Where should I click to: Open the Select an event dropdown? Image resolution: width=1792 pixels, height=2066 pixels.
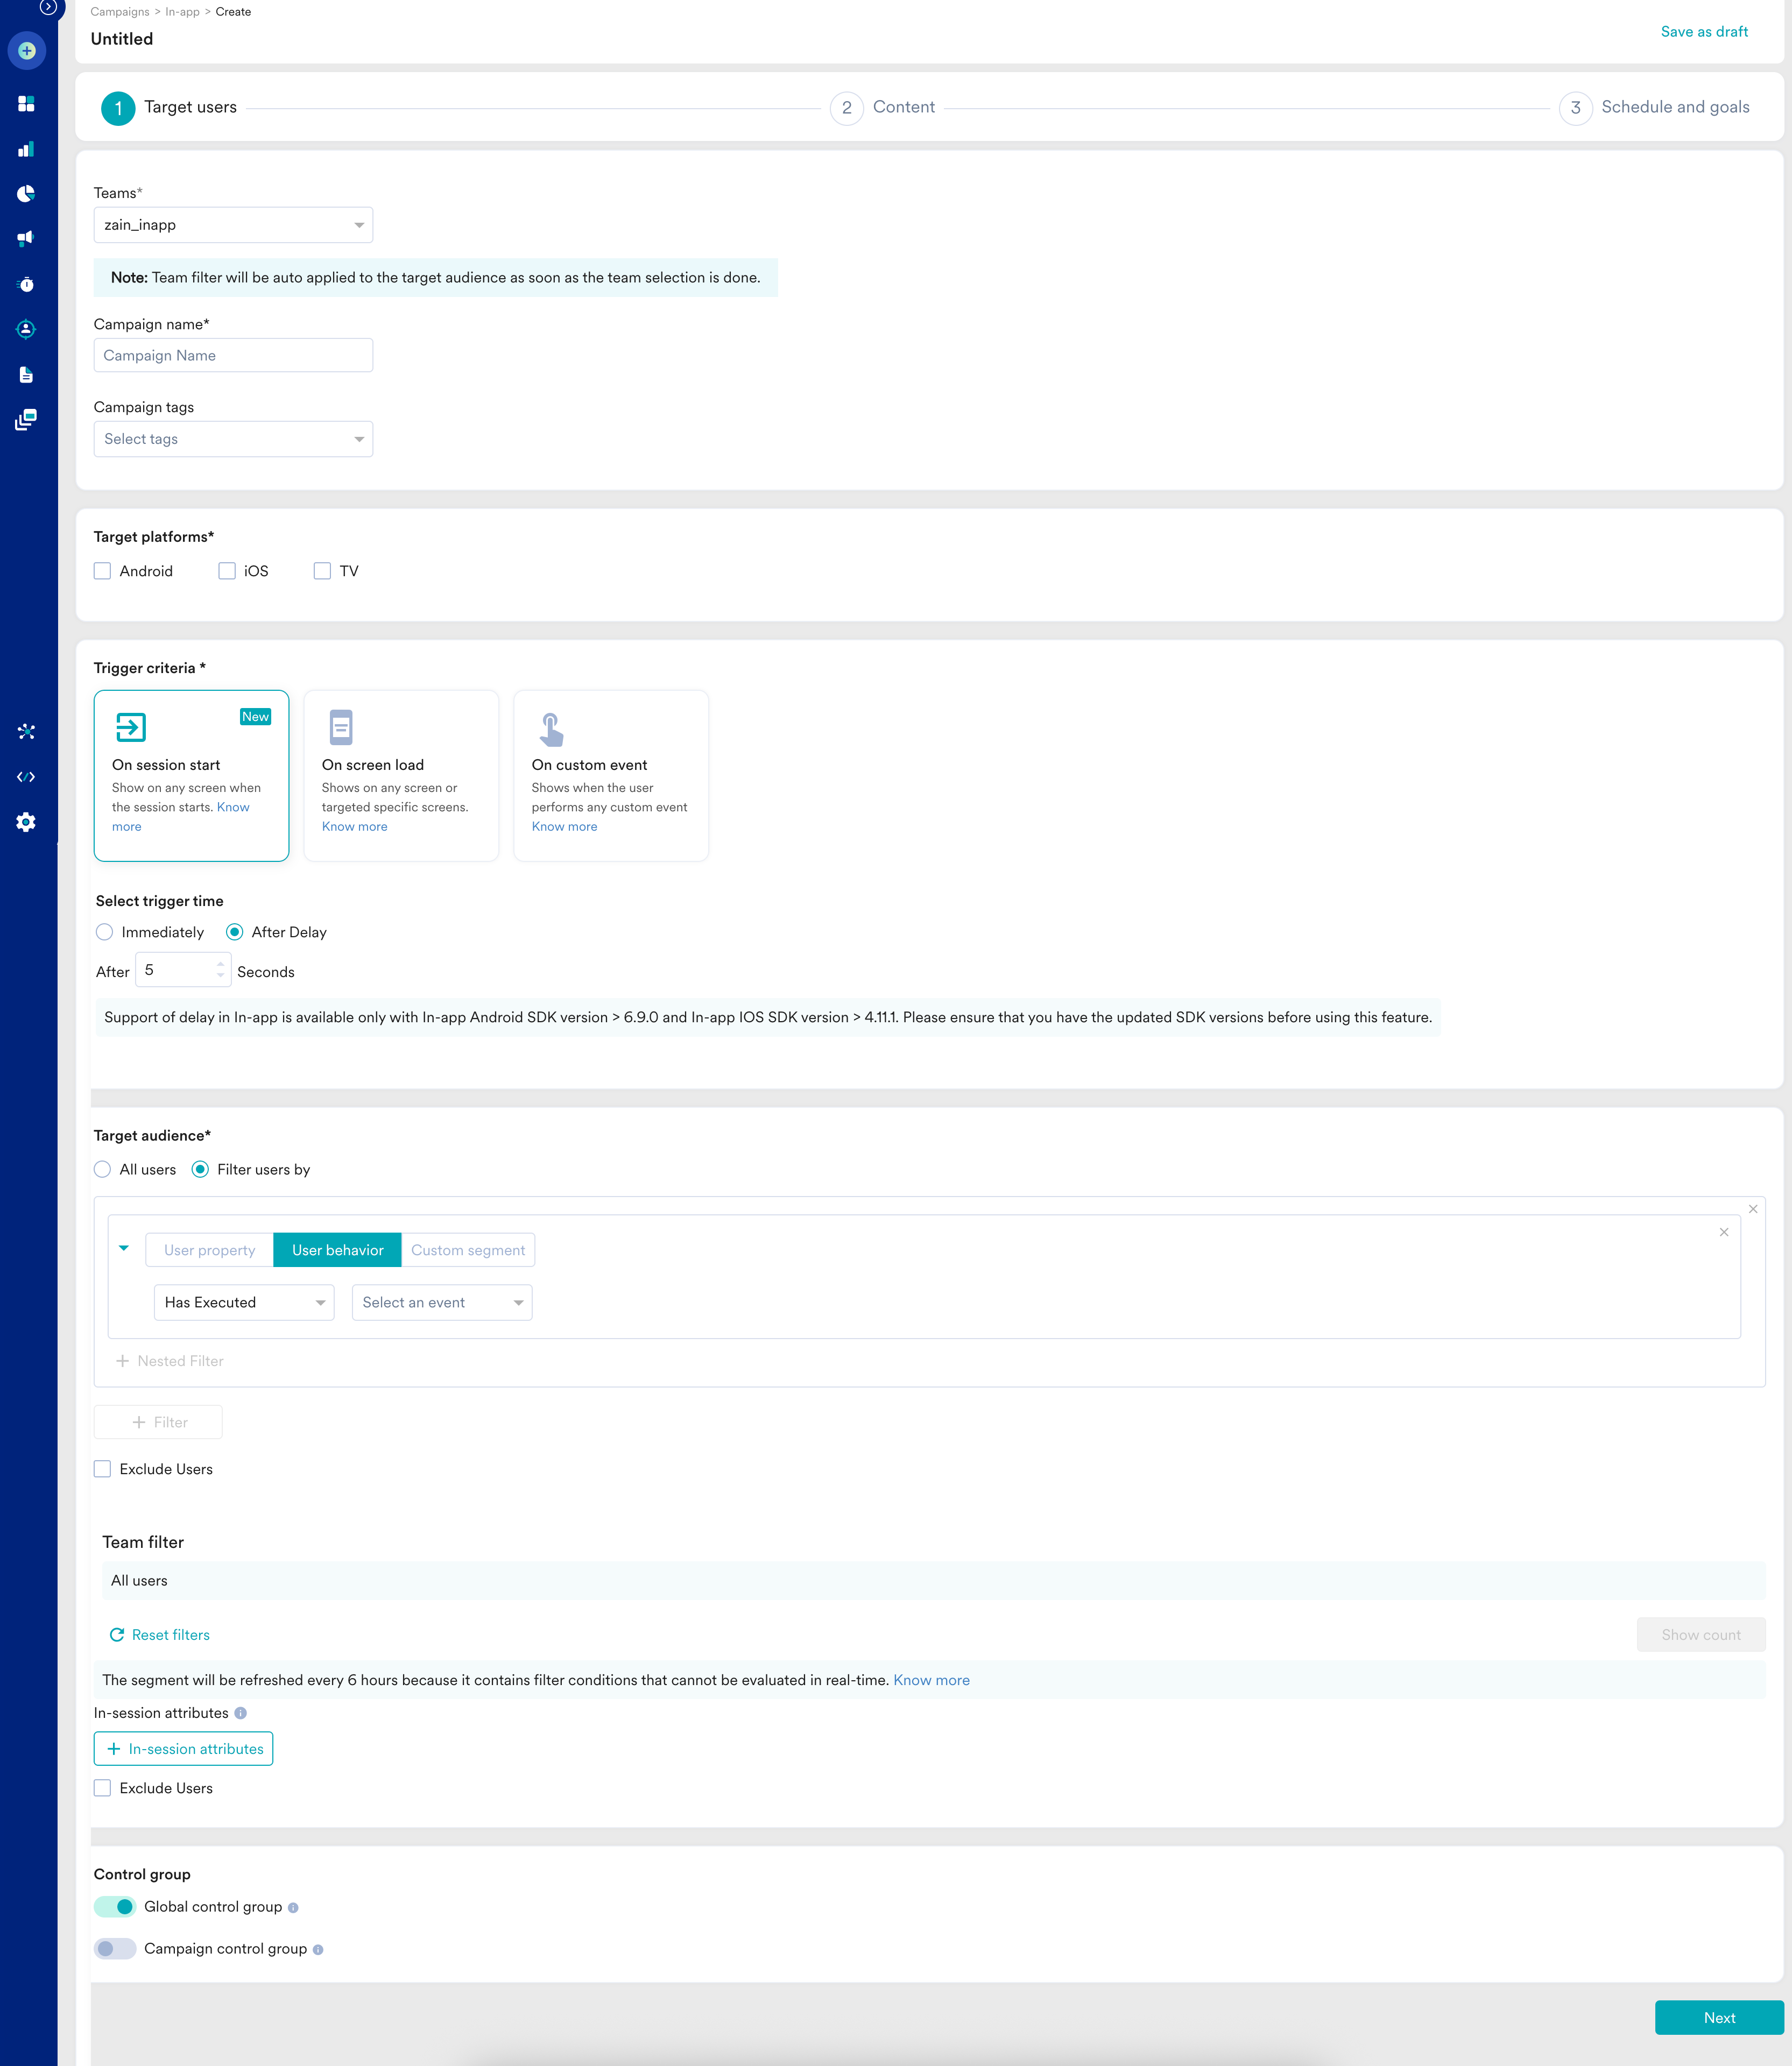click(441, 1303)
